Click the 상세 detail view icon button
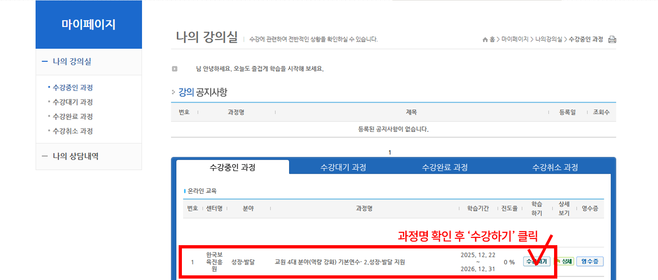 point(564,261)
